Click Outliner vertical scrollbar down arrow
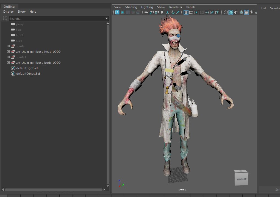 point(108,186)
